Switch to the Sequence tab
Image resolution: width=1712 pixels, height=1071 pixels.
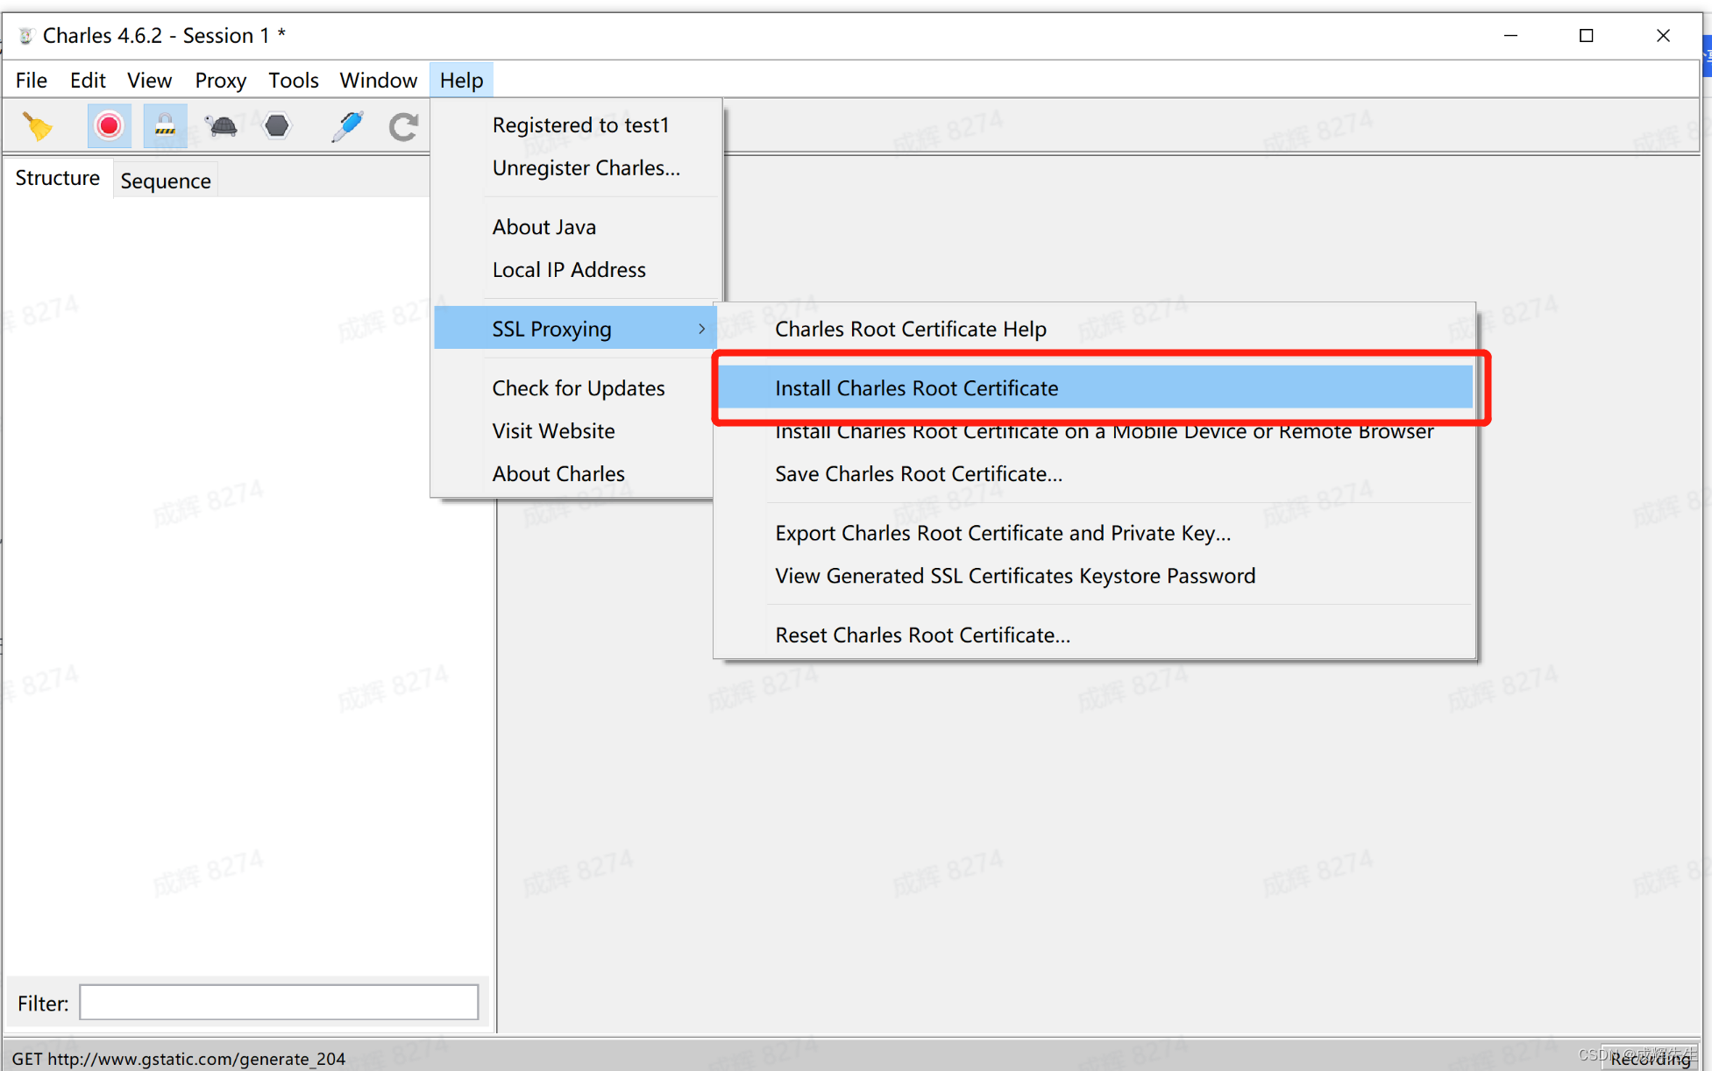click(x=166, y=181)
